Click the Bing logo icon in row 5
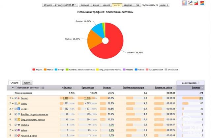This screenshot has width=211, height=138. (x=19, y=120)
